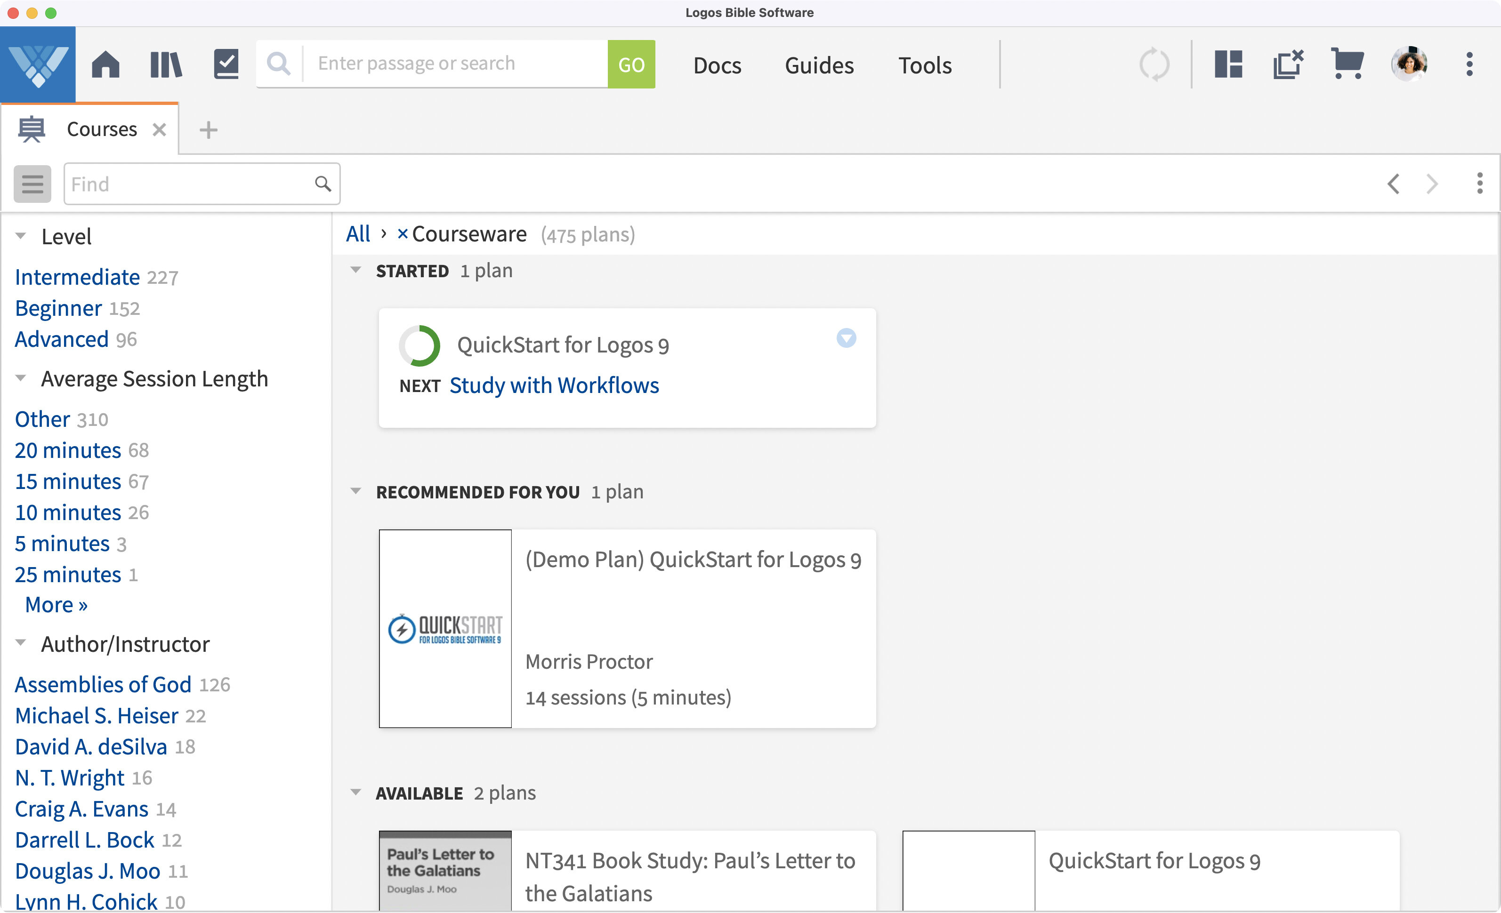Filter by N. T. Wright
1501x913 pixels.
point(69,778)
